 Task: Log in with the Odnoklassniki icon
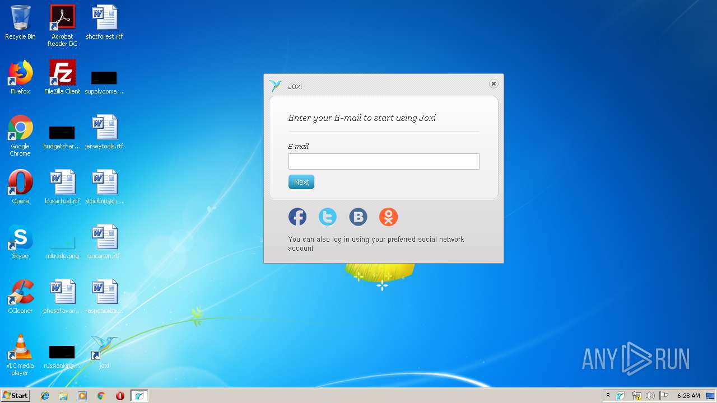click(388, 217)
